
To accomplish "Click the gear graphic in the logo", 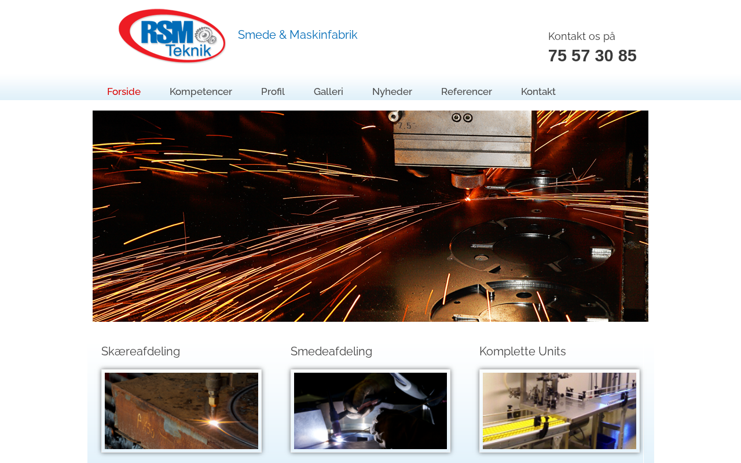I will click(x=207, y=37).
